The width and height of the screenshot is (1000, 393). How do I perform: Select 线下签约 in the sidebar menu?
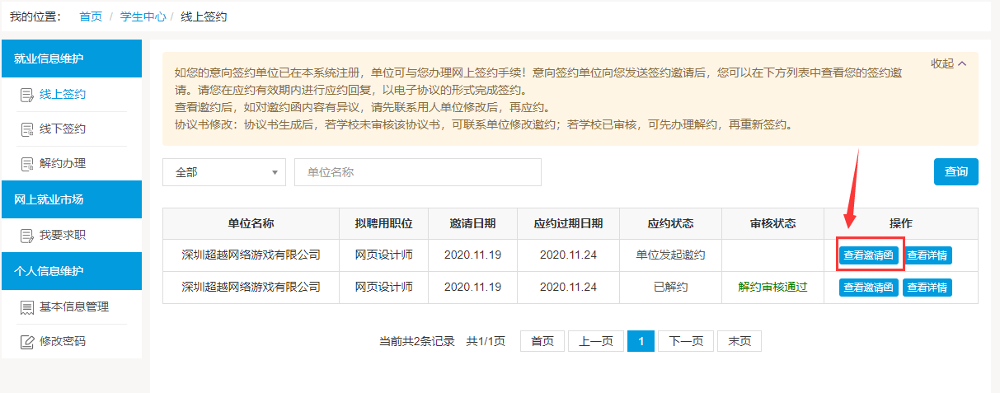[63, 129]
